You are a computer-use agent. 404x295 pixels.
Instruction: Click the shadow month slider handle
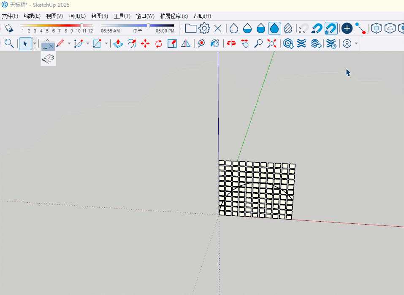click(x=81, y=25)
